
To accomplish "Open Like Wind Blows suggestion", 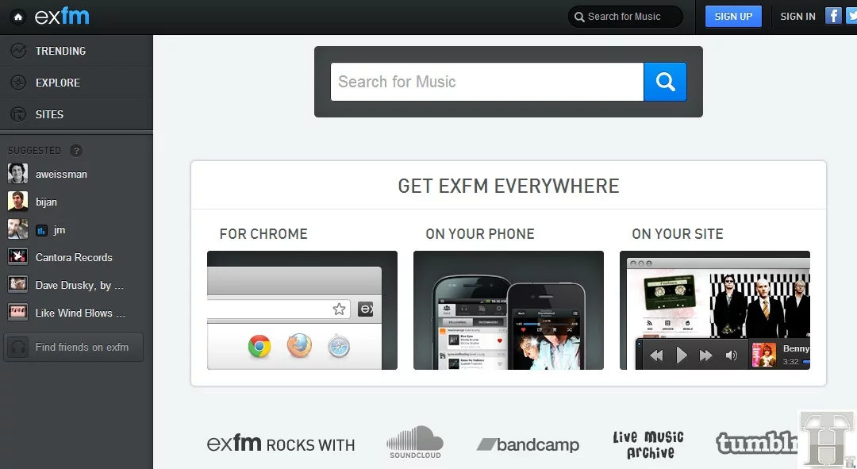I will pyautogui.click(x=80, y=313).
